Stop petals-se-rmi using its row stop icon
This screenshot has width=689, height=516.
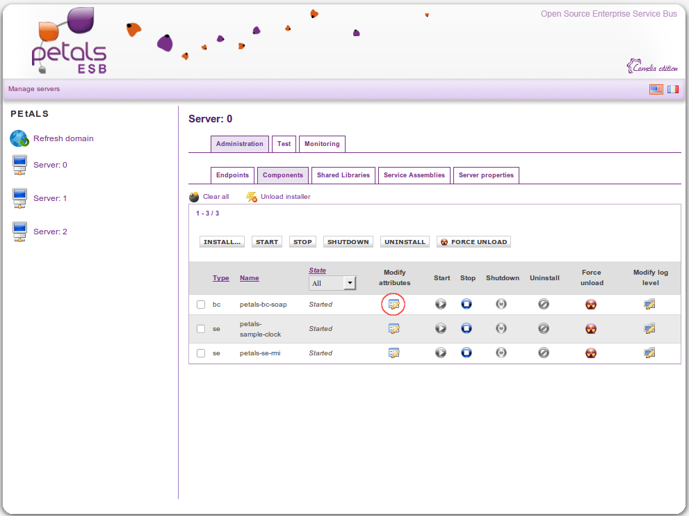click(467, 353)
